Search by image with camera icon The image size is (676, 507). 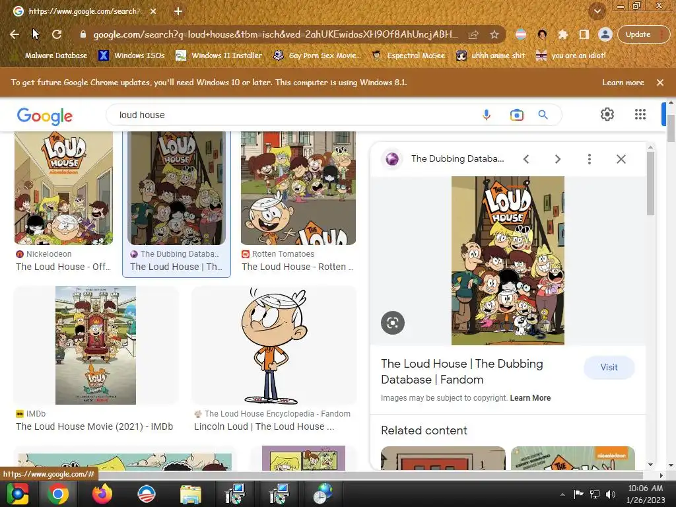[516, 115]
